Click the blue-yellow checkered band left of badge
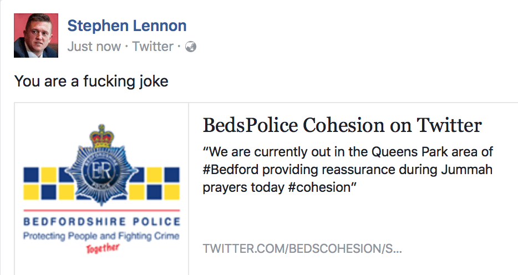 tap(49, 184)
